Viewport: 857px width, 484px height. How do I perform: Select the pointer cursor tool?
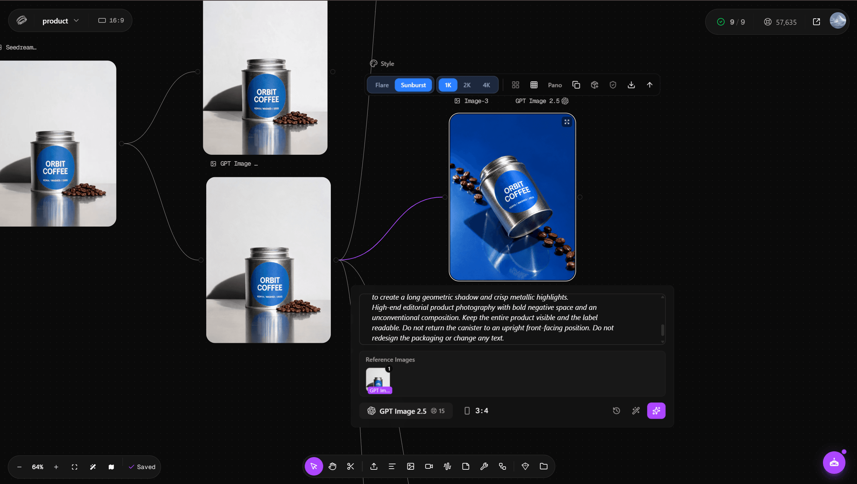(313, 466)
